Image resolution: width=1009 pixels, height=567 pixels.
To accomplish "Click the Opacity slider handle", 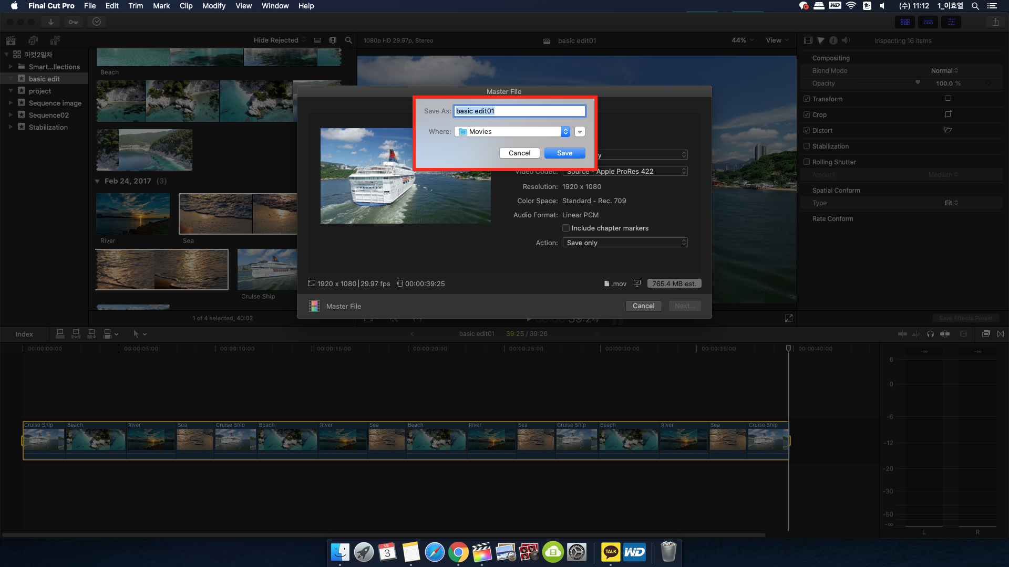I will (918, 82).
